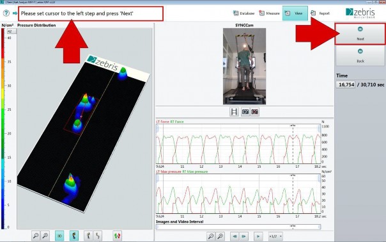The image size is (386, 242).
Task: Select the View tab
Action: point(295,13)
